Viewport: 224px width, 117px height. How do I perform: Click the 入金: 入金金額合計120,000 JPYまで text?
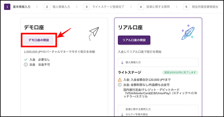tap(147, 80)
